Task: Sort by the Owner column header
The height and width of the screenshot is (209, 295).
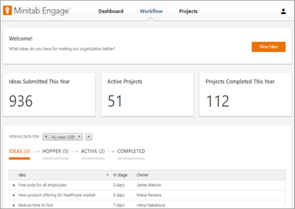Action: (142, 175)
